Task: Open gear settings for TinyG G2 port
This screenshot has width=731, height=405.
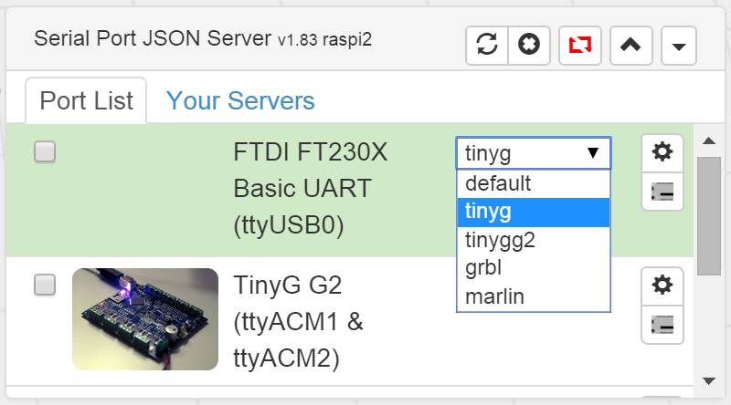Action: pyautogui.click(x=662, y=286)
